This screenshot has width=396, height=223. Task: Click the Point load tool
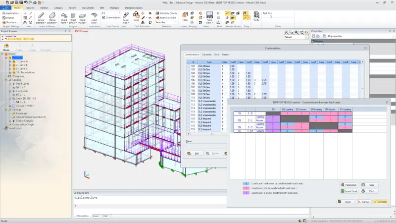pyautogui.click(x=126, y=18)
